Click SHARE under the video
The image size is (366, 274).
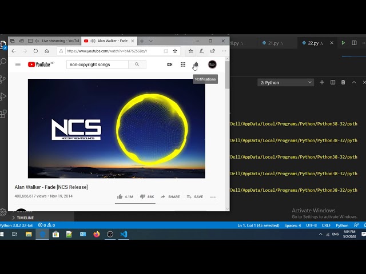click(x=170, y=196)
